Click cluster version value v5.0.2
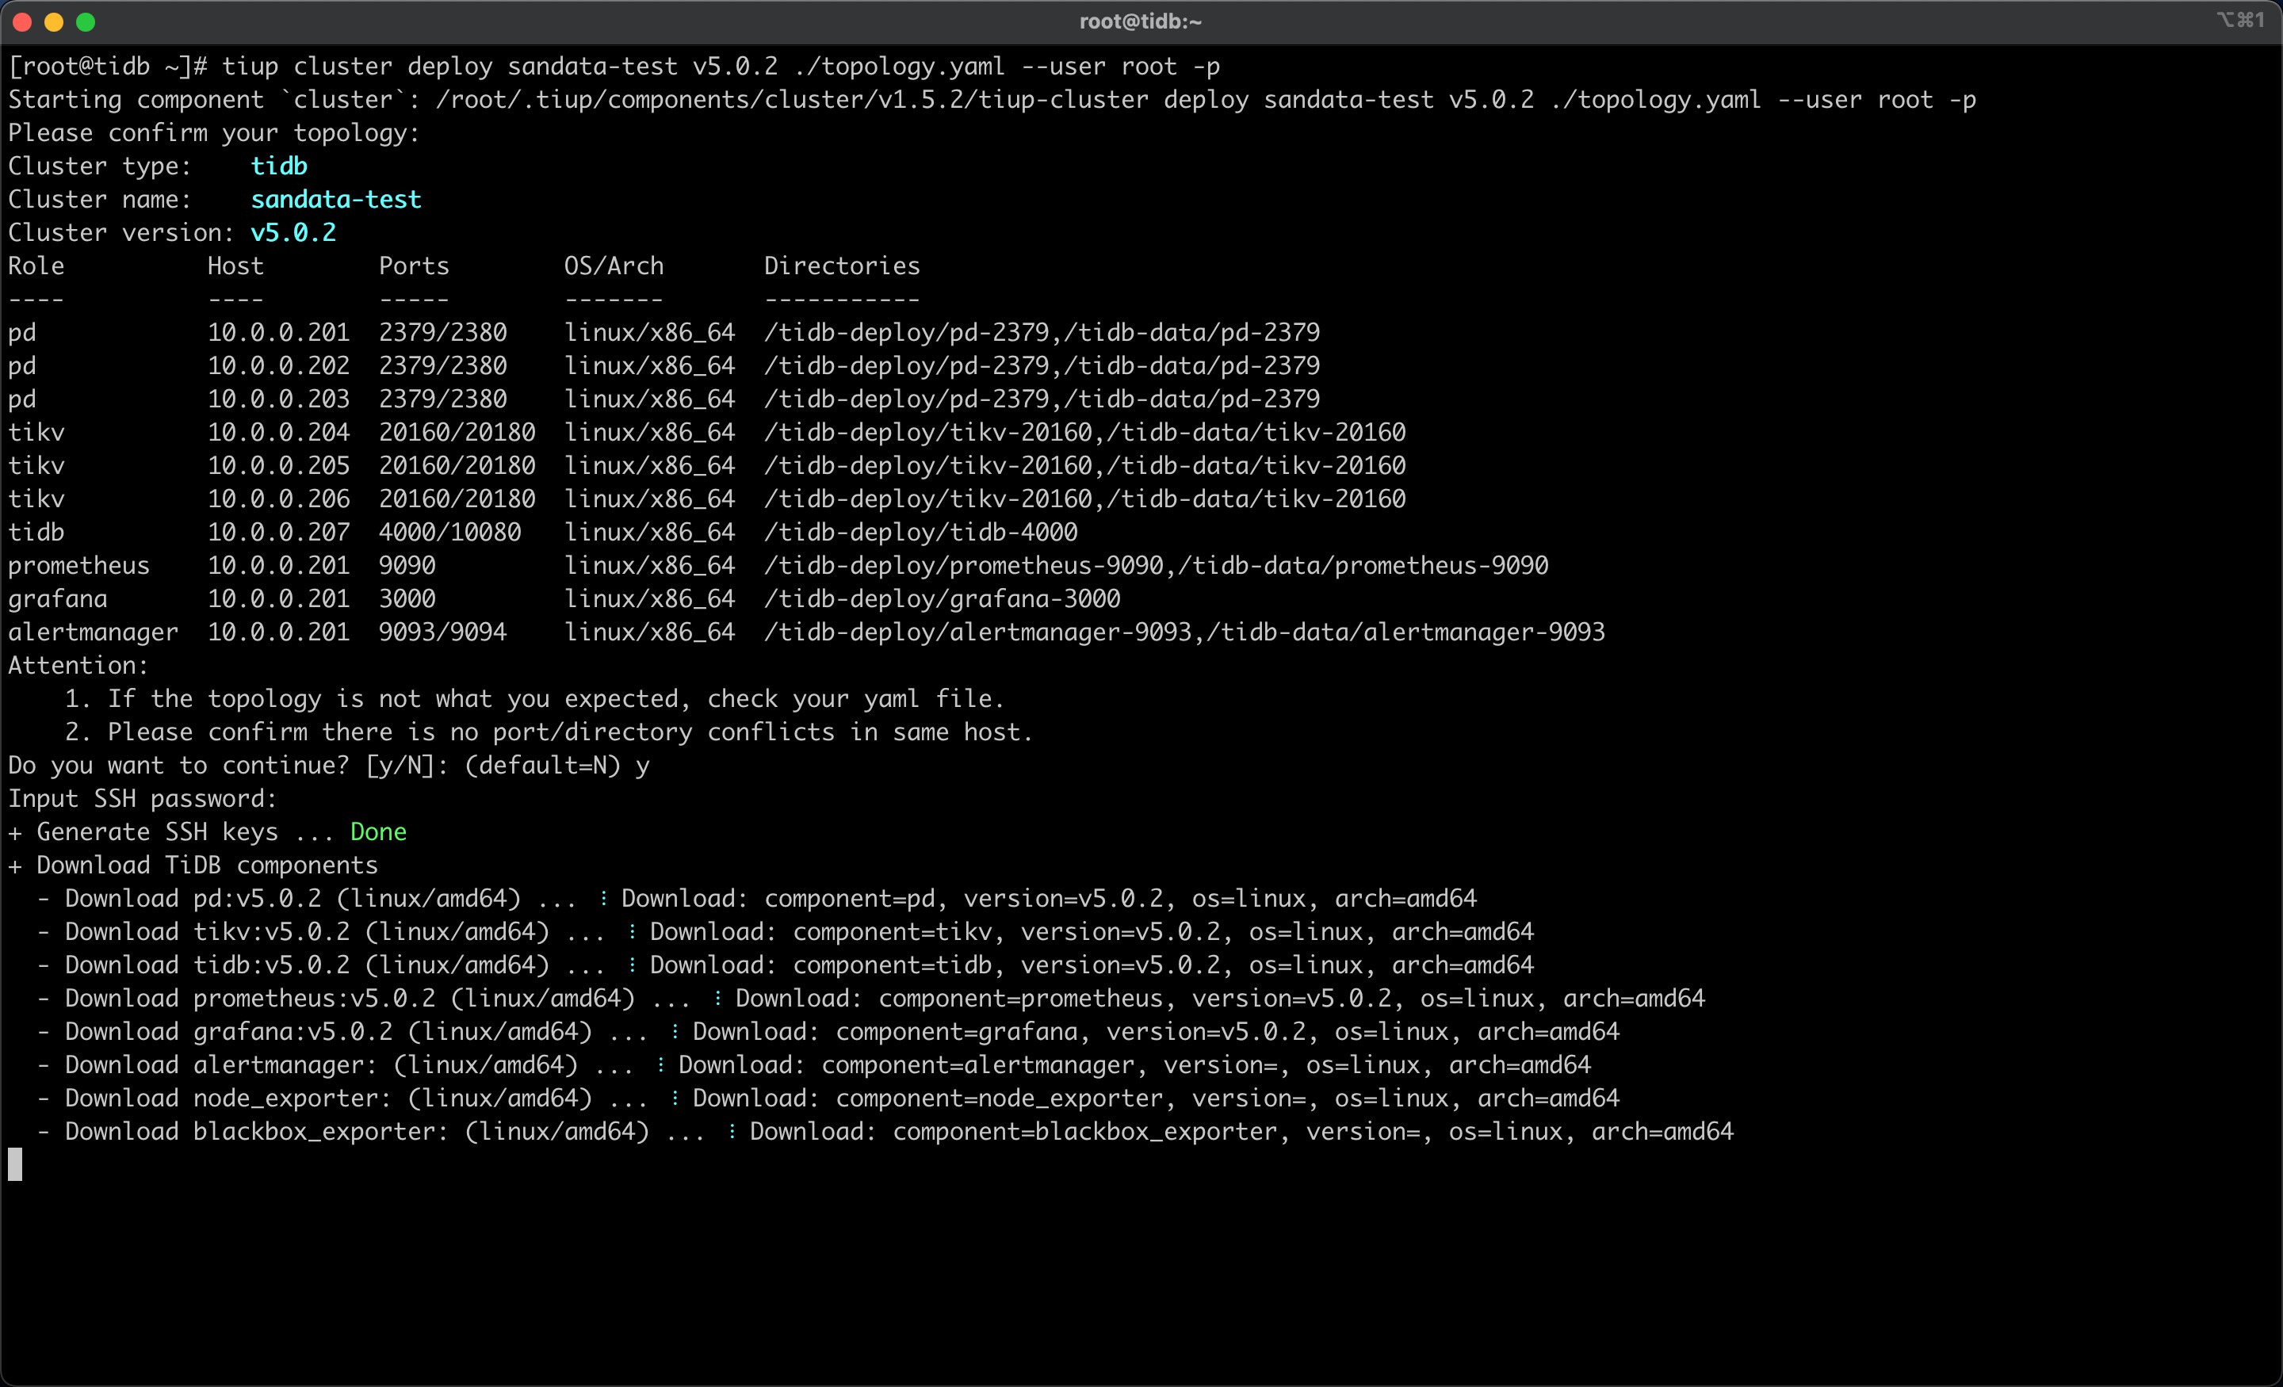The width and height of the screenshot is (2283, 1387). point(294,232)
